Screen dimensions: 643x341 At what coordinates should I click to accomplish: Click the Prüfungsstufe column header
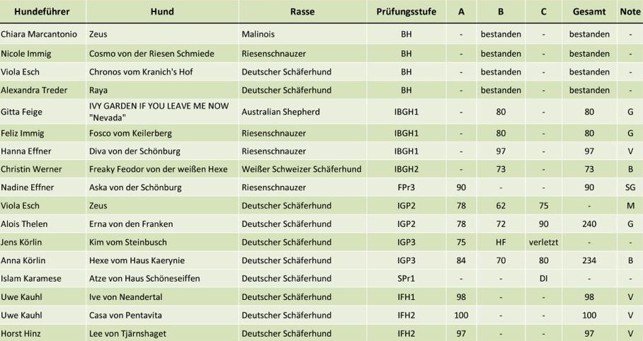(x=406, y=12)
